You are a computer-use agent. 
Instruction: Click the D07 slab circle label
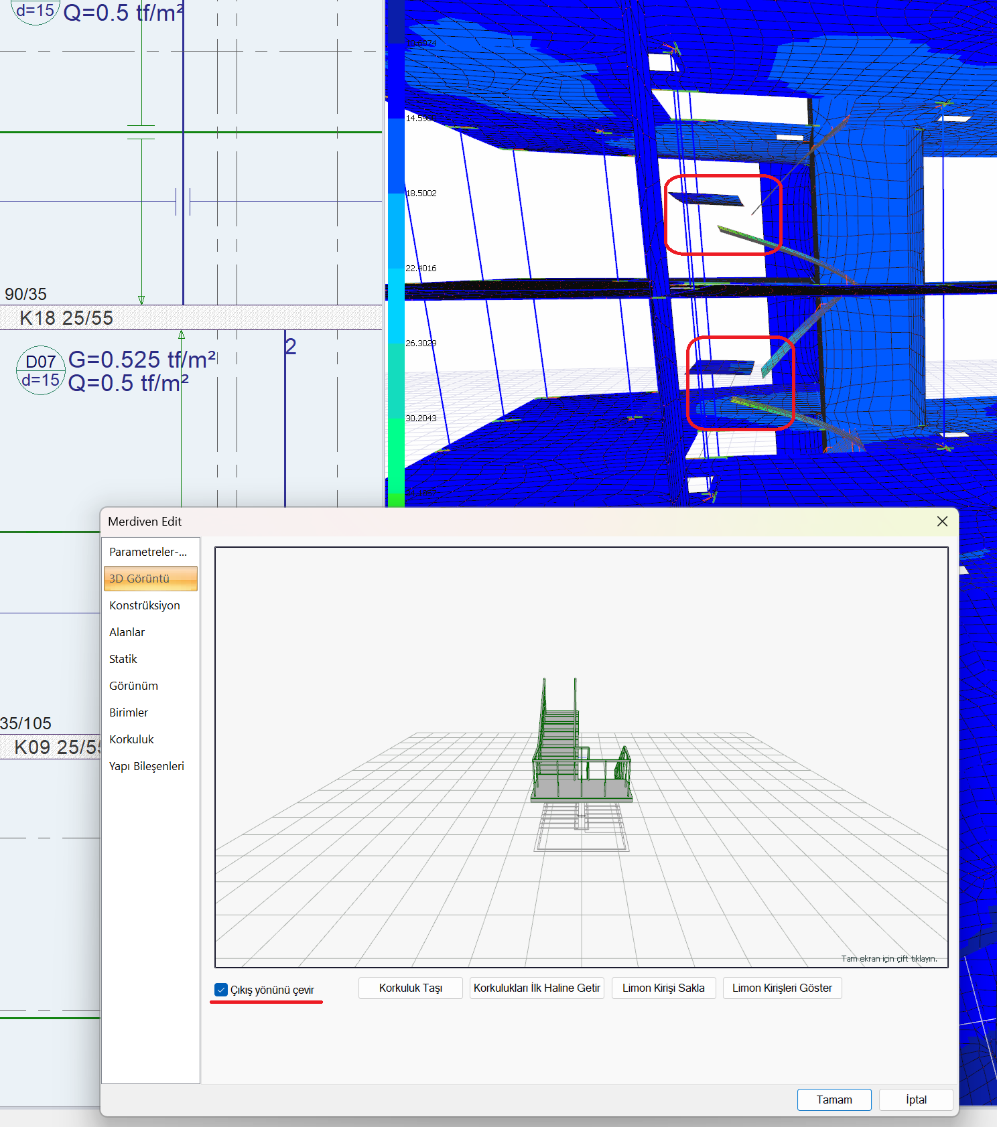pos(41,370)
